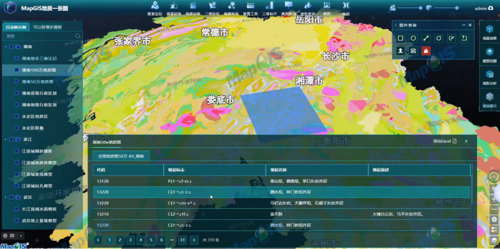Select the freehand draw query tool
Viewport: 500px width, 249px height.
[x=451, y=38]
